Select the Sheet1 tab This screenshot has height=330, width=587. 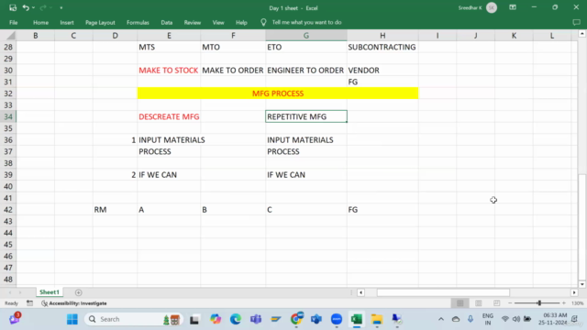[50, 292]
